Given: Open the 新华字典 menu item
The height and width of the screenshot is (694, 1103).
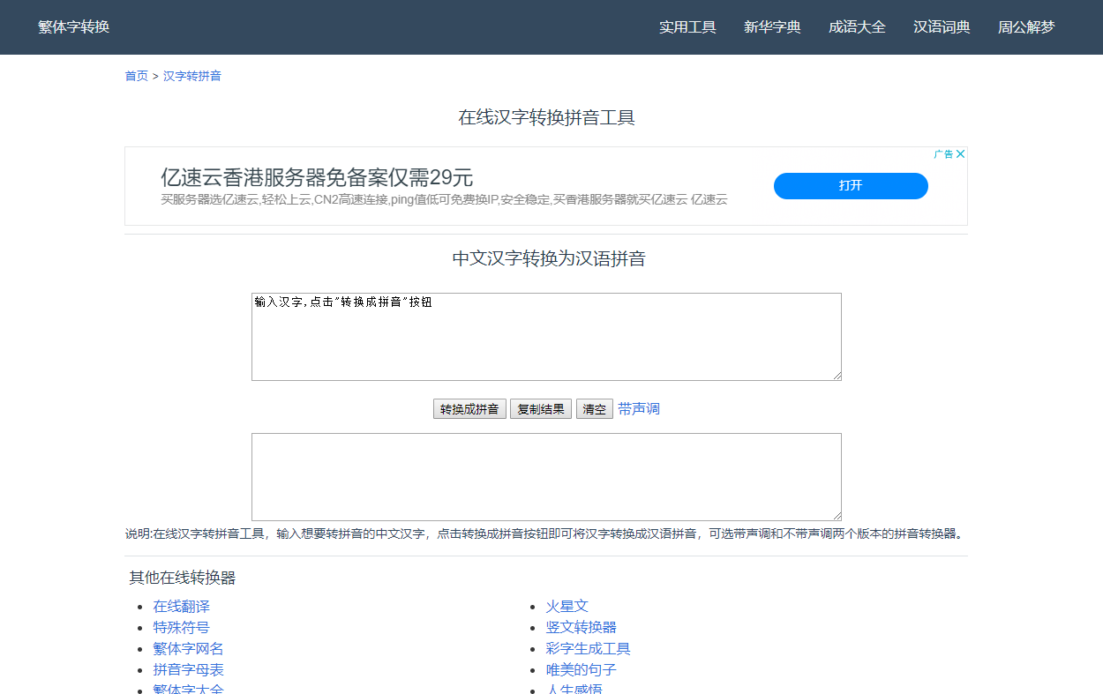Looking at the screenshot, I should [771, 27].
